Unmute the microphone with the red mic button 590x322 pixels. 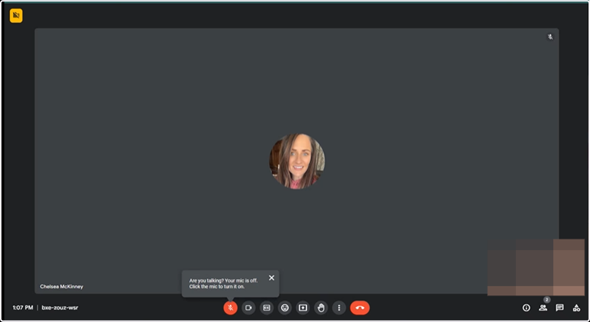pyautogui.click(x=230, y=308)
